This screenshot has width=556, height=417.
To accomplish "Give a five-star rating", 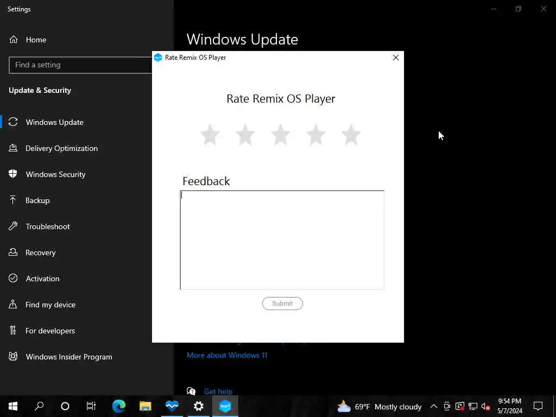I will coord(351,135).
